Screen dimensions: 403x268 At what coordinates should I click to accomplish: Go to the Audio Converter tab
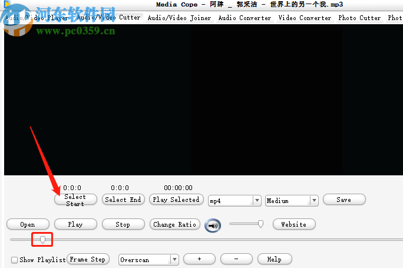coord(245,18)
